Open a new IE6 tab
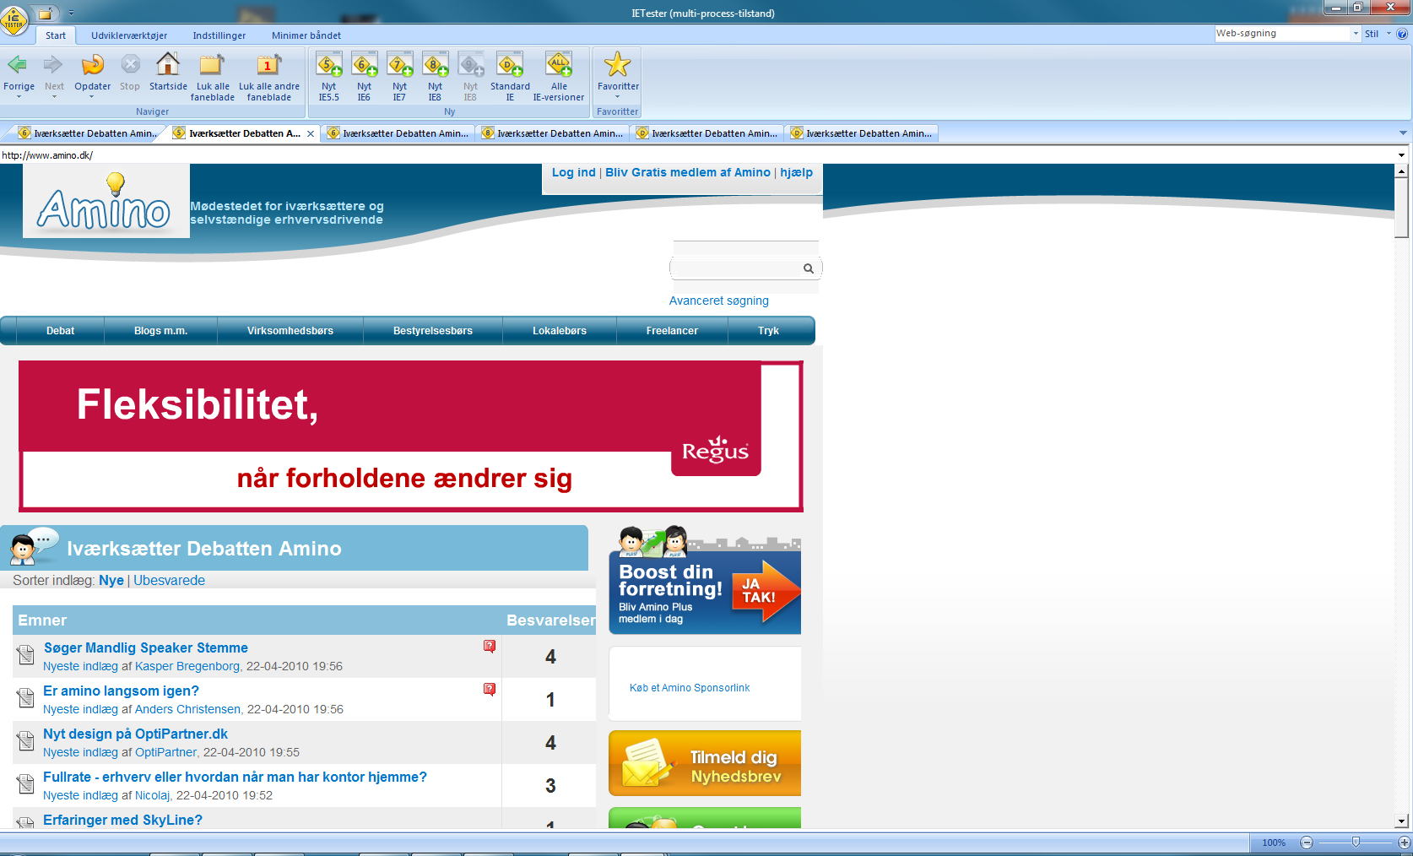1413x856 pixels. pos(364,64)
